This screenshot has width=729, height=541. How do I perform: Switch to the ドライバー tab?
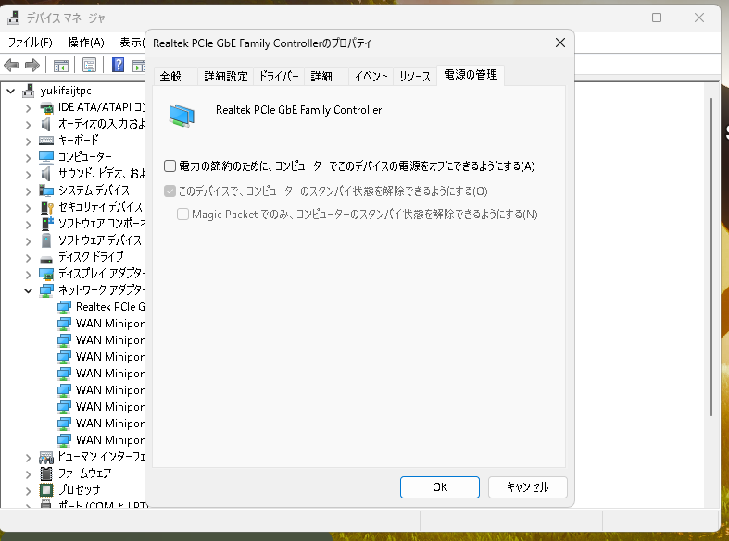point(279,76)
